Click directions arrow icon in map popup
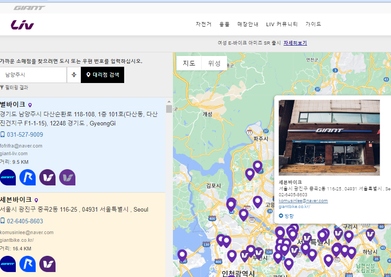The width and height of the screenshot is (391, 277). point(281,216)
